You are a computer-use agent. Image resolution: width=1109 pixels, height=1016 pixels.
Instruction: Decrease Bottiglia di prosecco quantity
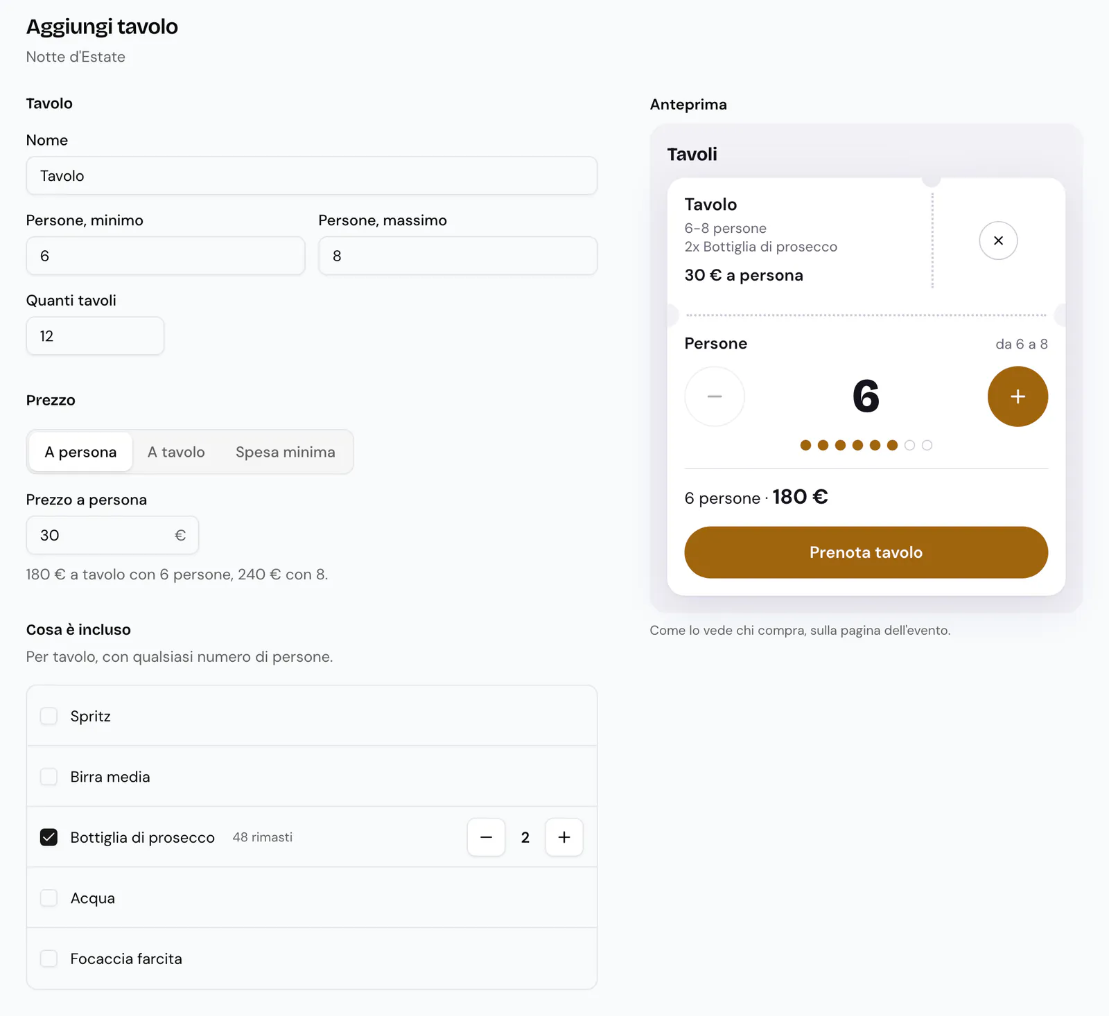point(486,837)
